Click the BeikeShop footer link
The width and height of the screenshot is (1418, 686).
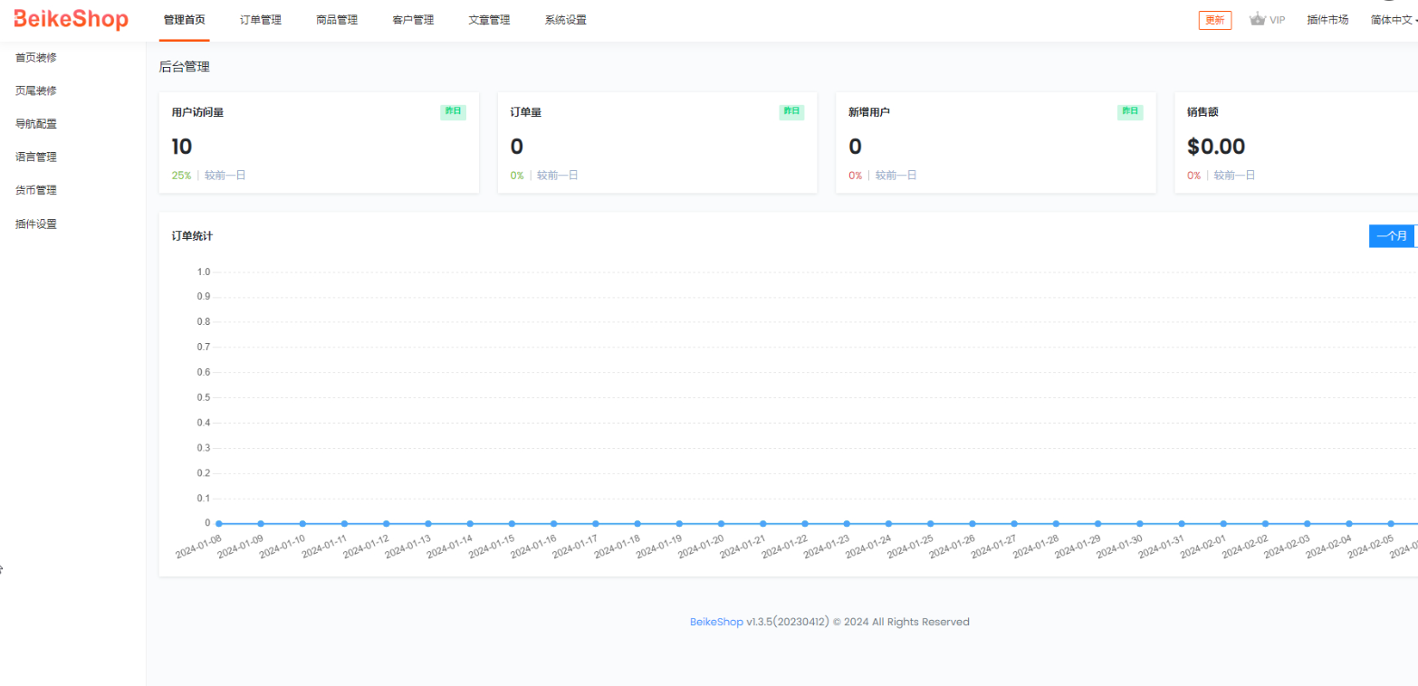[716, 622]
